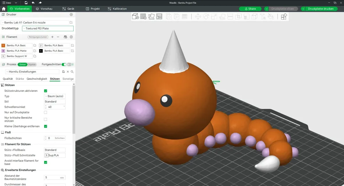Edit the Bambu Lab X1 Carbon printer preset
Screen dimensions: 344x186
pyautogui.click(x=71, y=22)
